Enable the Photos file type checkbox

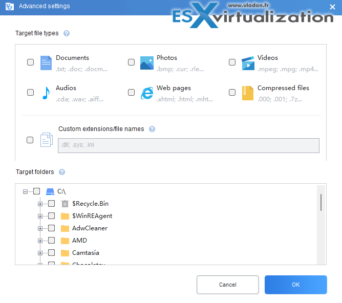click(131, 62)
